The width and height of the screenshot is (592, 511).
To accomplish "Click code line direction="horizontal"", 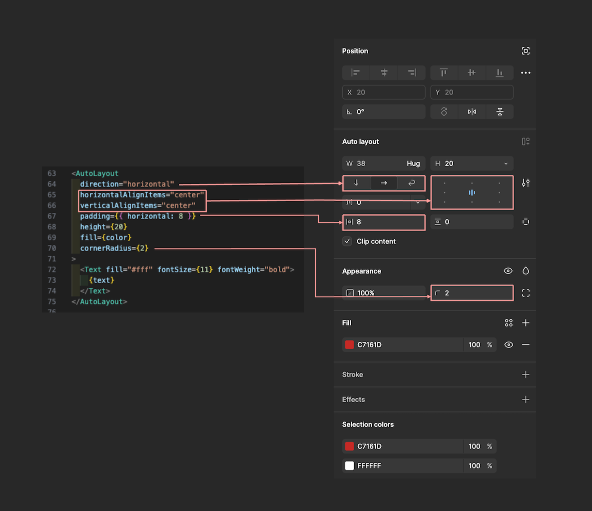I will click(127, 184).
